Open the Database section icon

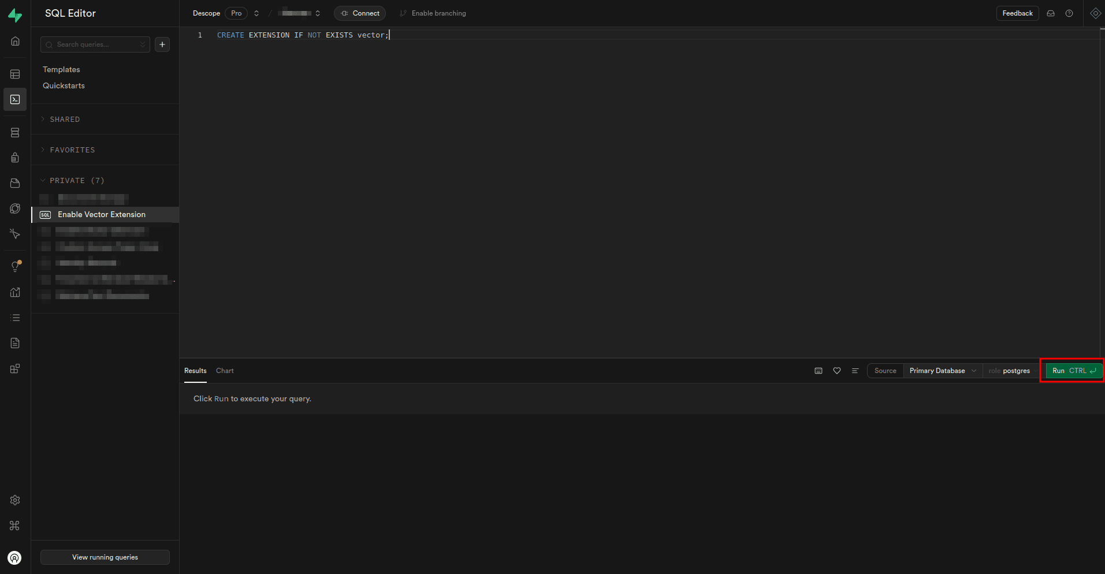coord(15,133)
